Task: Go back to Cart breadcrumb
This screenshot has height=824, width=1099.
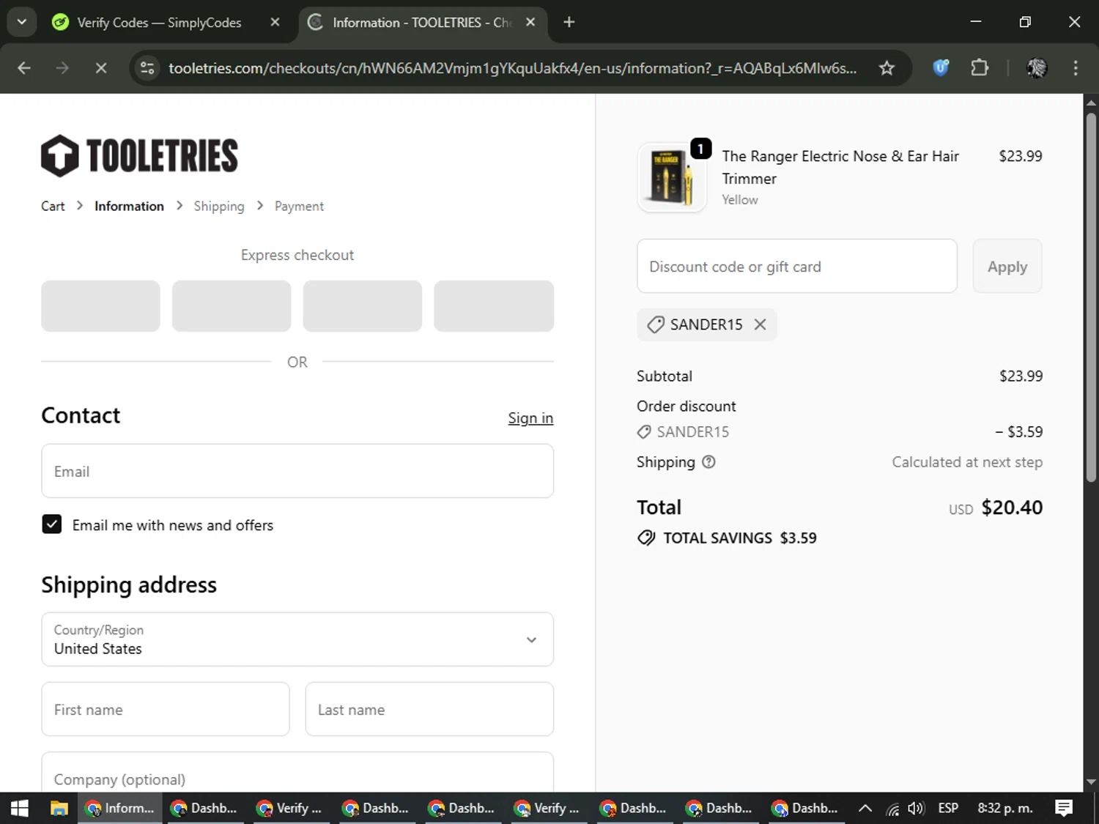Action: [53, 207]
